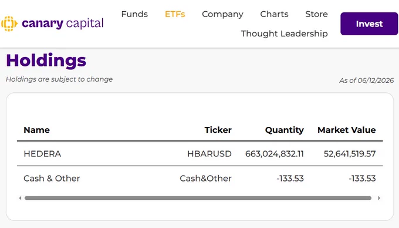399x228 pixels.
Task: Click the HEDERA market value 52,641,519.57
Action: (350, 154)
